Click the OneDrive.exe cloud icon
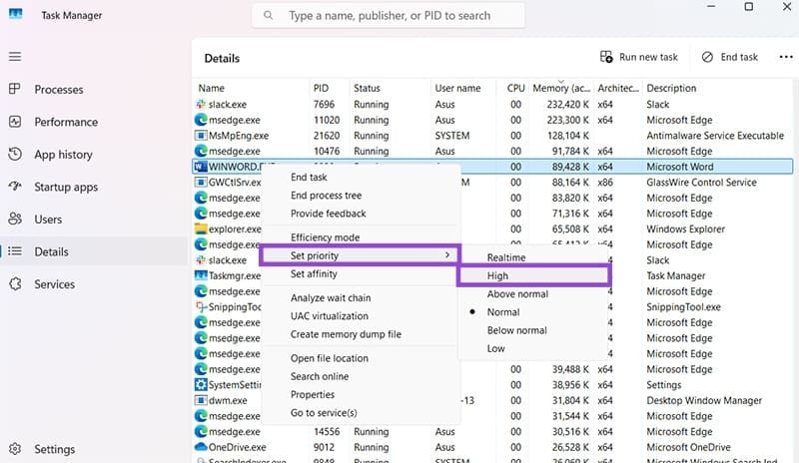Screen dimensions: 799x463 pos(201,447)
